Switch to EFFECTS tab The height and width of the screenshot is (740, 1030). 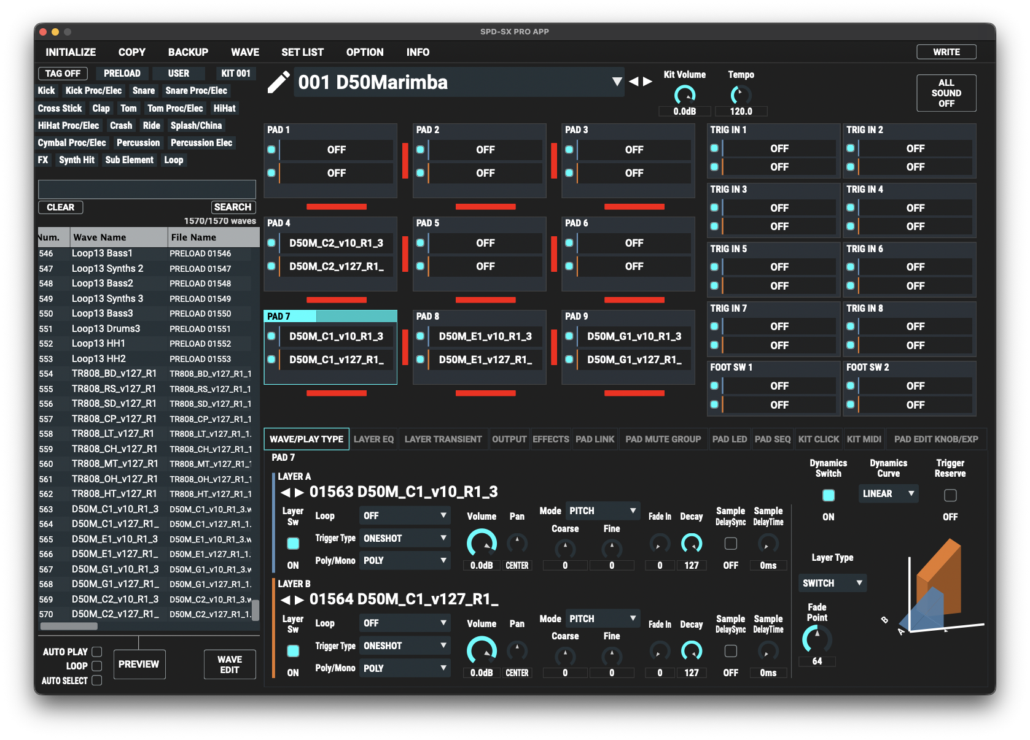[x=550, y=439]
